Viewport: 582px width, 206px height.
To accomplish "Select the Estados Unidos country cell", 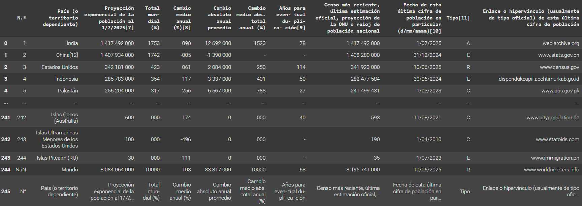I will [60, 67].
